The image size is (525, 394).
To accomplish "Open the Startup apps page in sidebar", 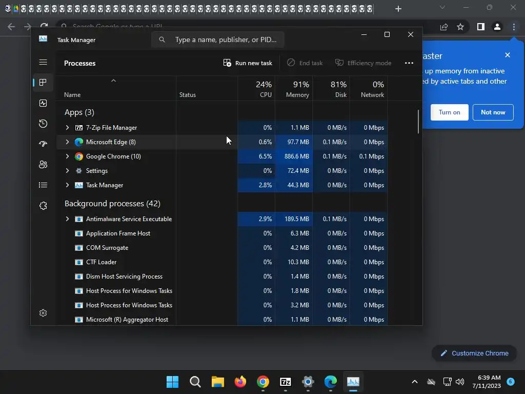I will [x=43, y=144].
